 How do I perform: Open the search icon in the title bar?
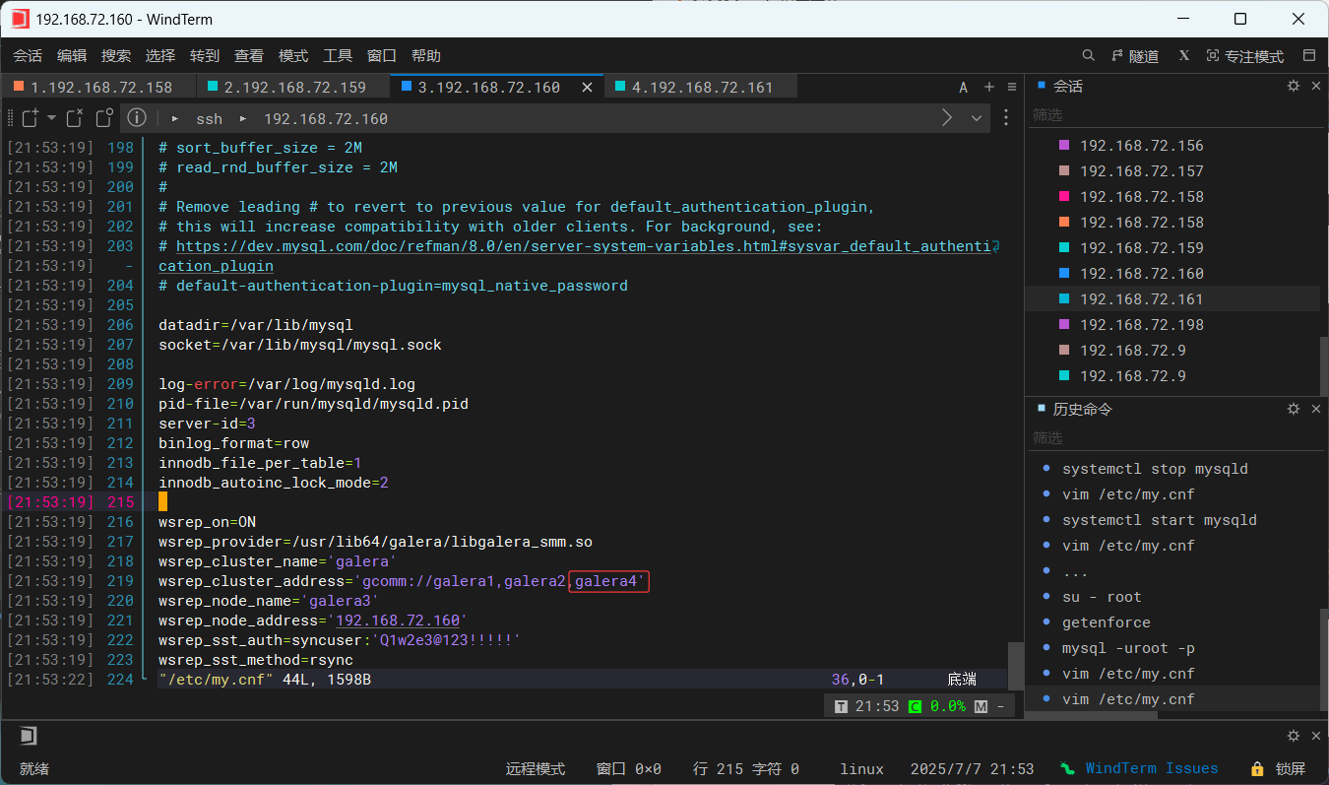click(1088, 55)
